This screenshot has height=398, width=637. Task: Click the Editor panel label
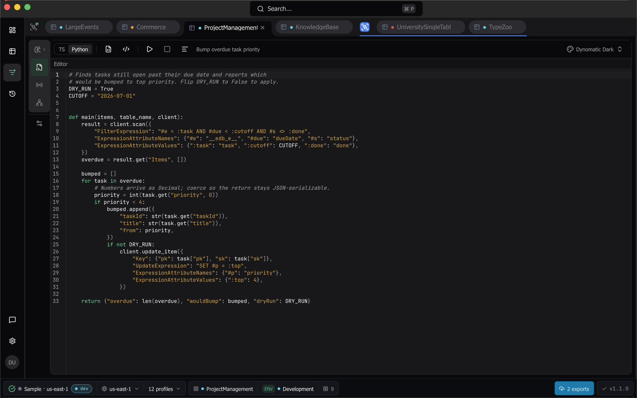(x=61, y=64)
